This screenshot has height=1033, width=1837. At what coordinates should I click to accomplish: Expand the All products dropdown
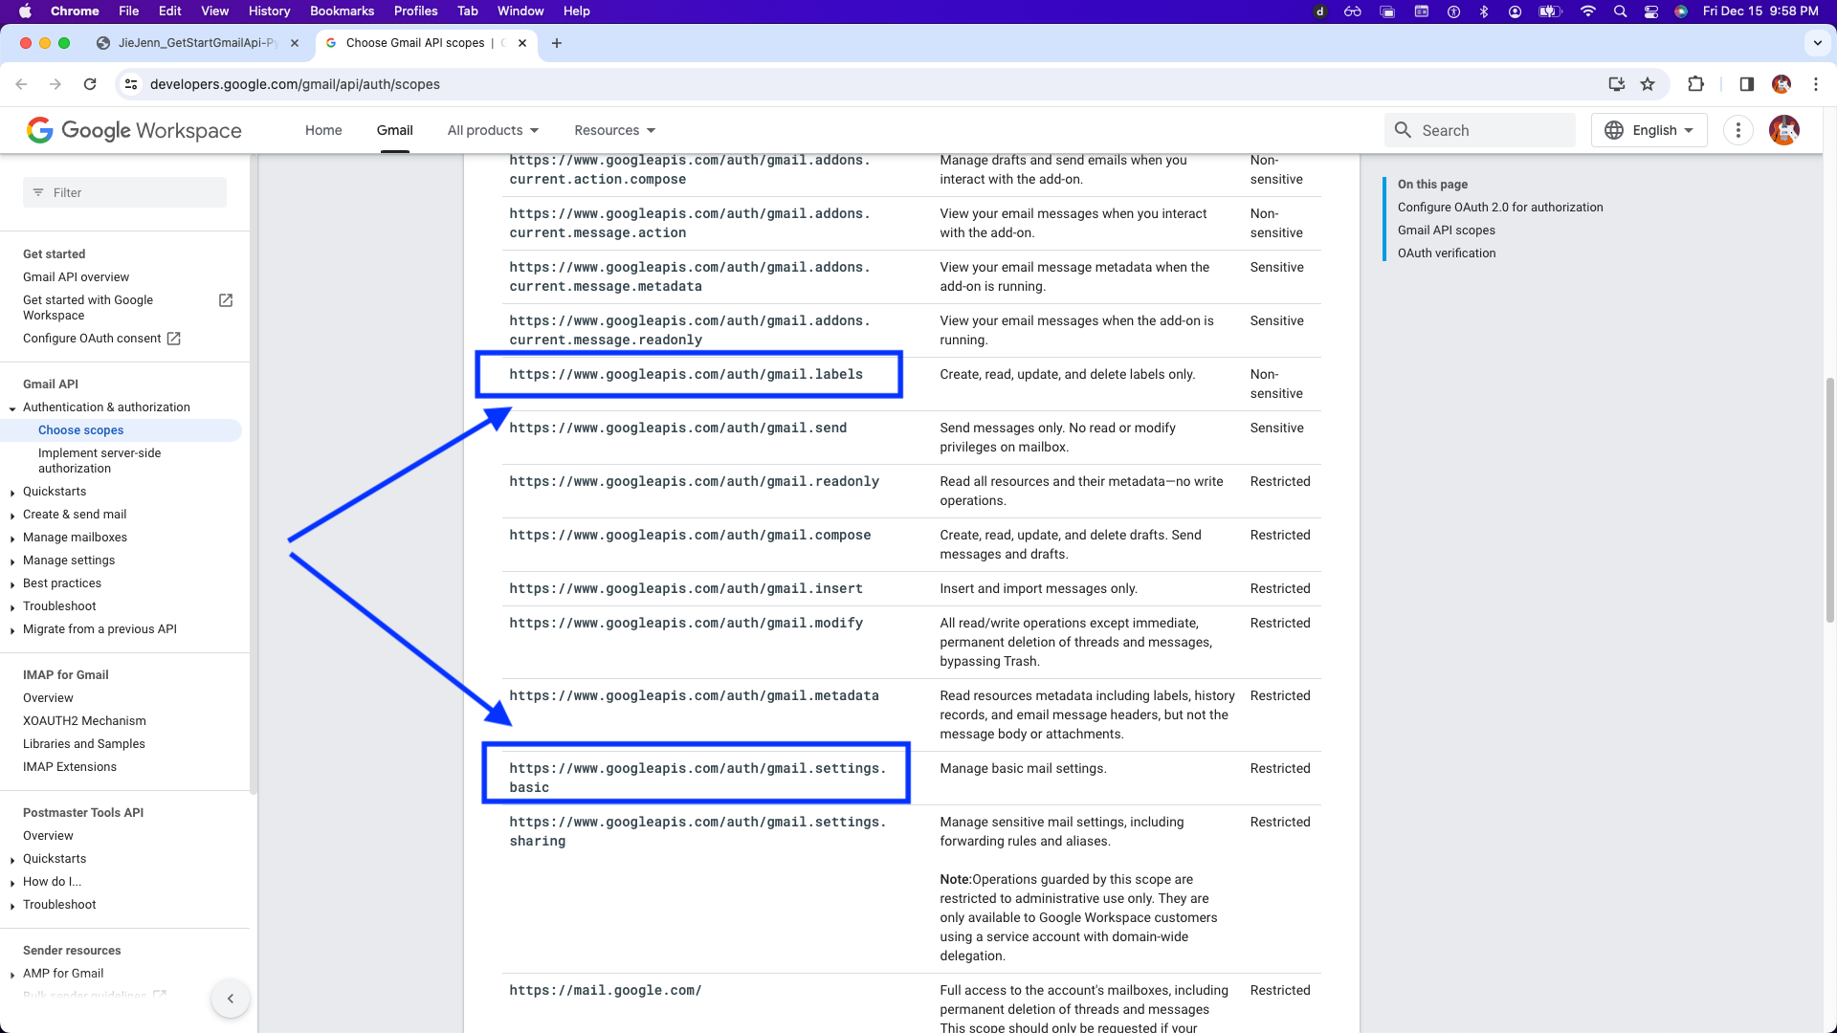pyautogui.click(x=494, y=130)
